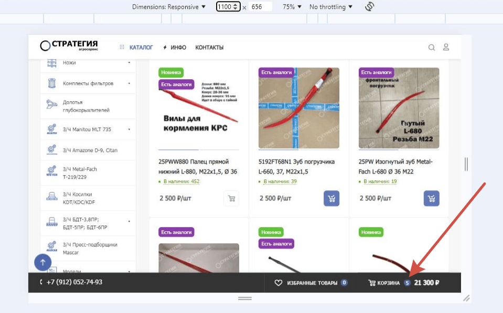503x313 pixels.
Task: Click the Стратегия logo
Action: [69, 46]
